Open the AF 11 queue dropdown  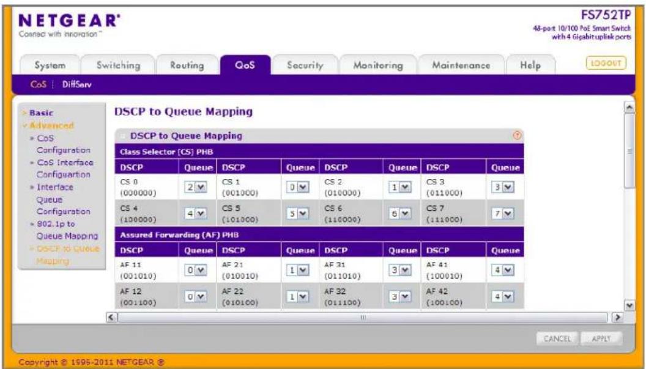tap(195, 270)
